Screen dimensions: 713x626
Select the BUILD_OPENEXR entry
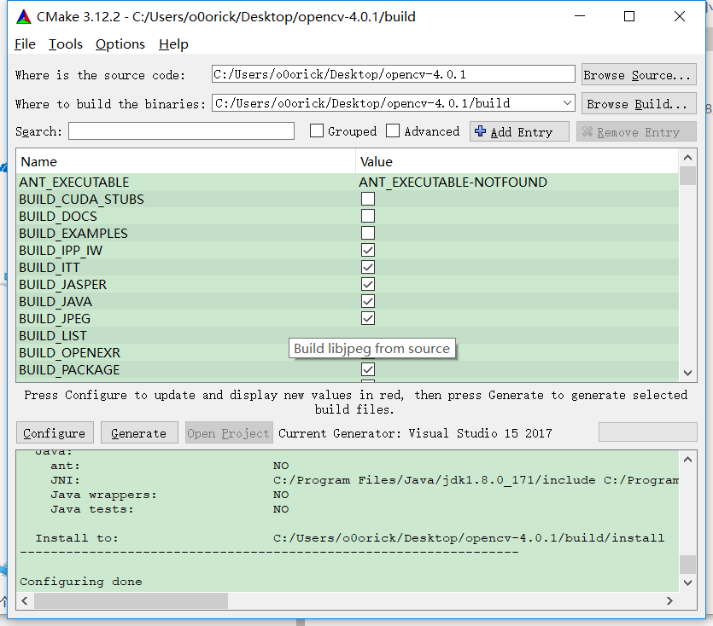pos(69,352)
